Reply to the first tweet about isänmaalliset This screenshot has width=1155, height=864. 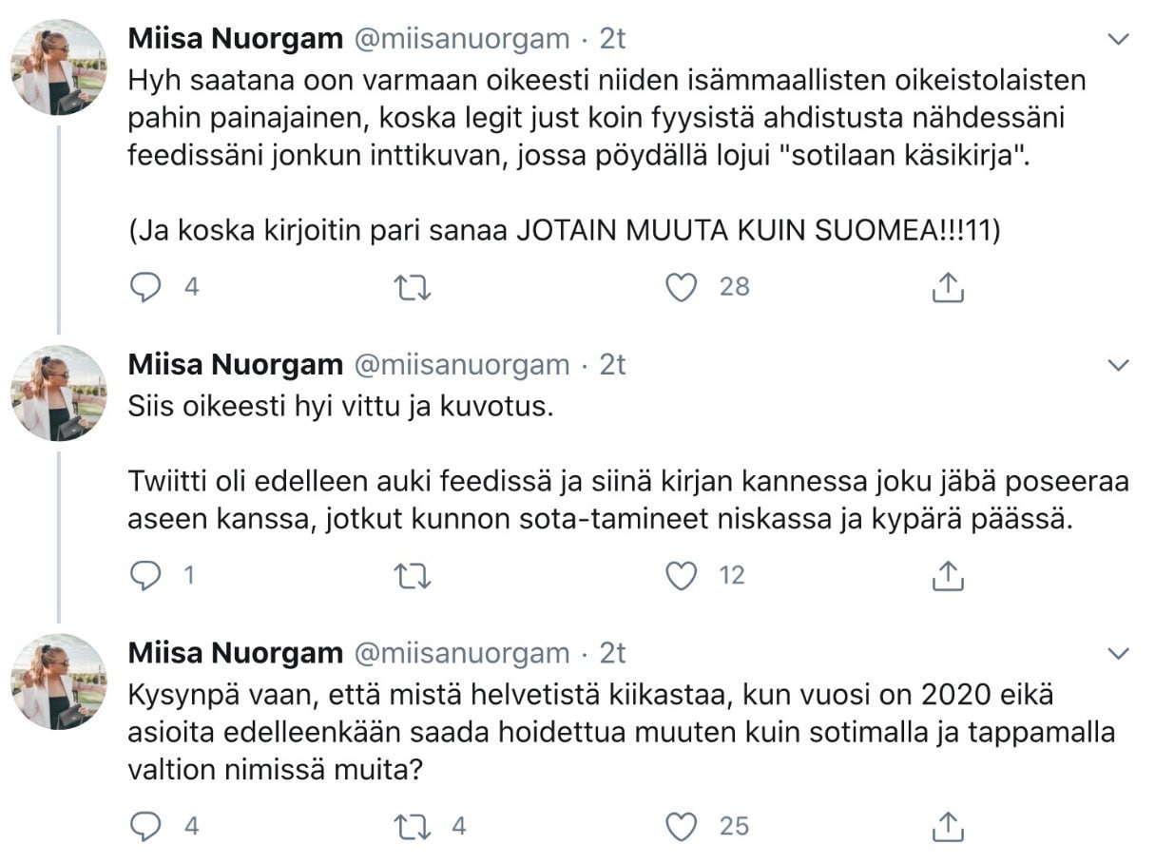pos(145,287)
